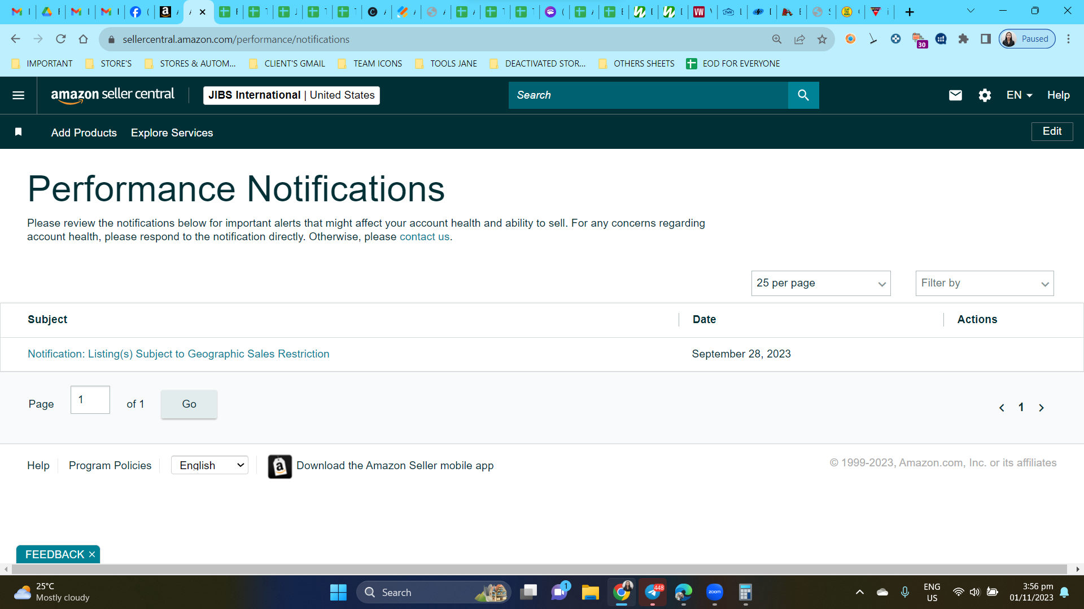
Task: Open the browser share icon
Action: click(x=799, y=39)
